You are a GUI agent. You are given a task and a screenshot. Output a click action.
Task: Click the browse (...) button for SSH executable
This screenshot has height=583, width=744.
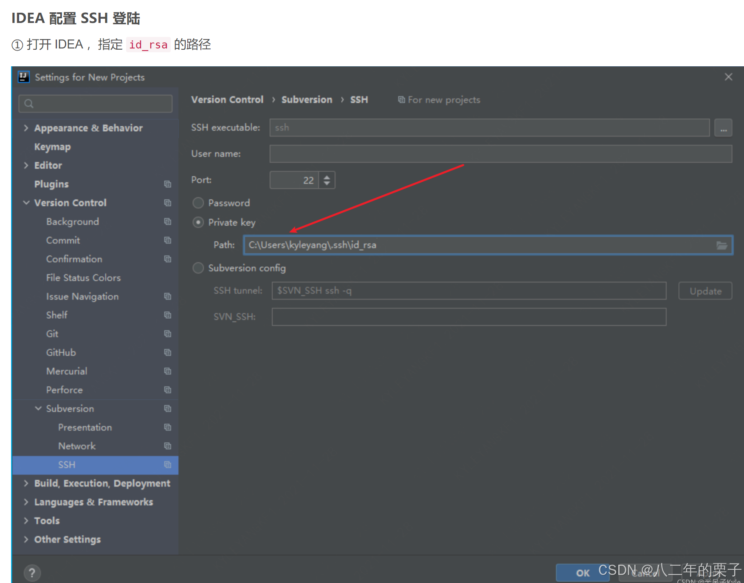click(x=723, y=127)
